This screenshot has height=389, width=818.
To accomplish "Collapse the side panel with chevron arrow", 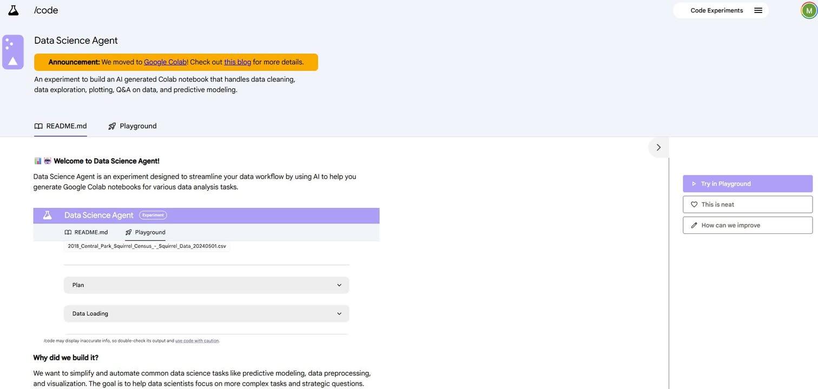I will click(658, 147).
